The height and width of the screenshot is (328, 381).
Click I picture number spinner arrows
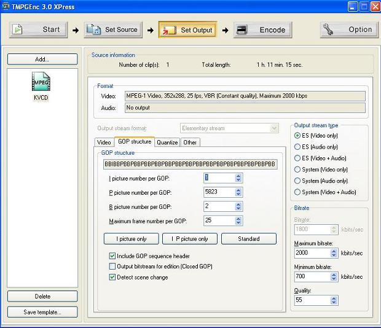point(238,178)
